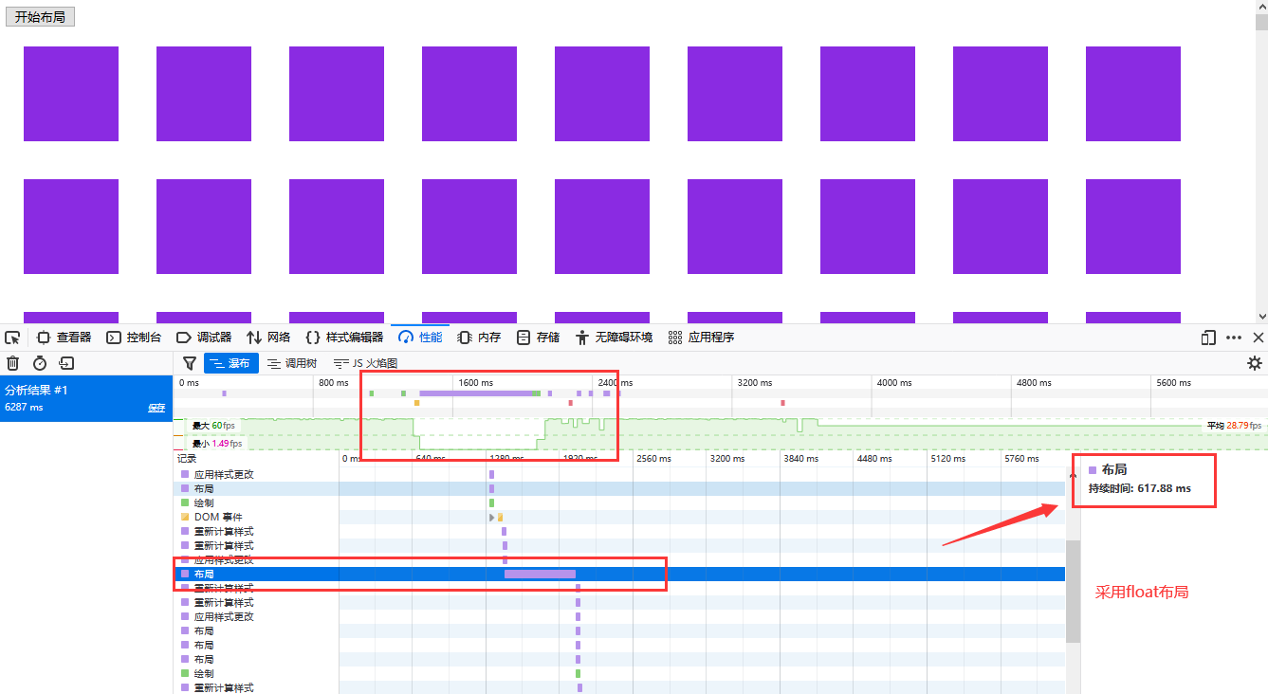Click the 5120 ms waterfall header label
1268x694 pixels.
[x=948, y=458]
